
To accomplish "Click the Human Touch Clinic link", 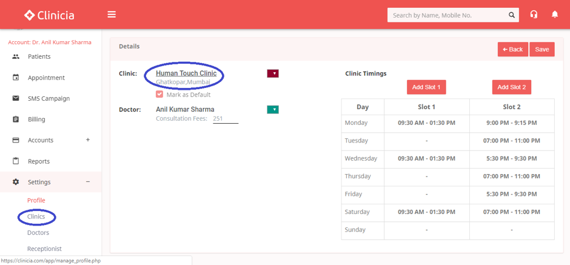I will (x=186, y=73).
